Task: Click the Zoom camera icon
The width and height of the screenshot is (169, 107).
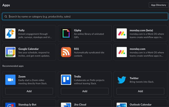Action: [x=10, y=80]
